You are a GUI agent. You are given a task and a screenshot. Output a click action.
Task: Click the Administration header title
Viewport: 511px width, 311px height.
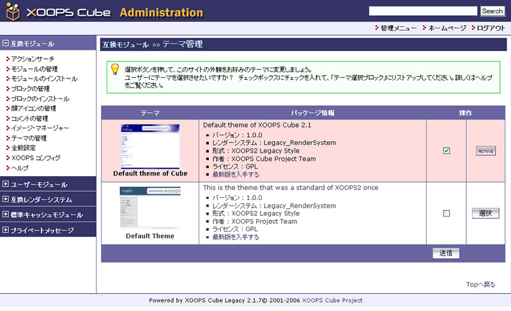pos(162,12)
